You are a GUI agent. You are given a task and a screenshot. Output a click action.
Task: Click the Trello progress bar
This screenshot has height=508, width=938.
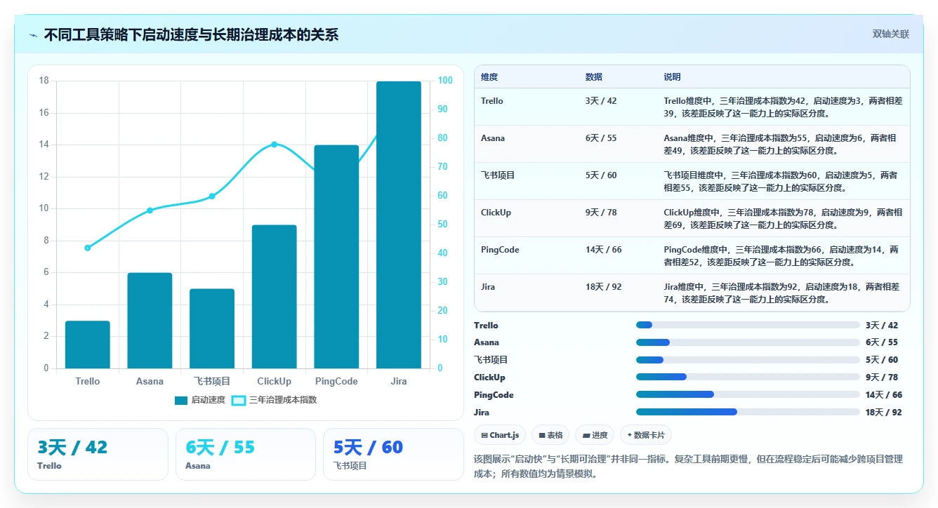point(748,325)
